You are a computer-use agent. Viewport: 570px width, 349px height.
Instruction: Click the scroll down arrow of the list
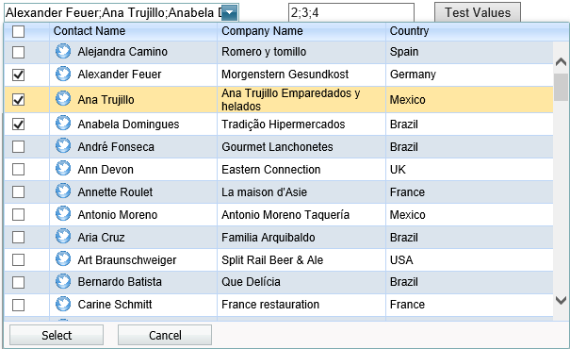[x=561, y=300]
